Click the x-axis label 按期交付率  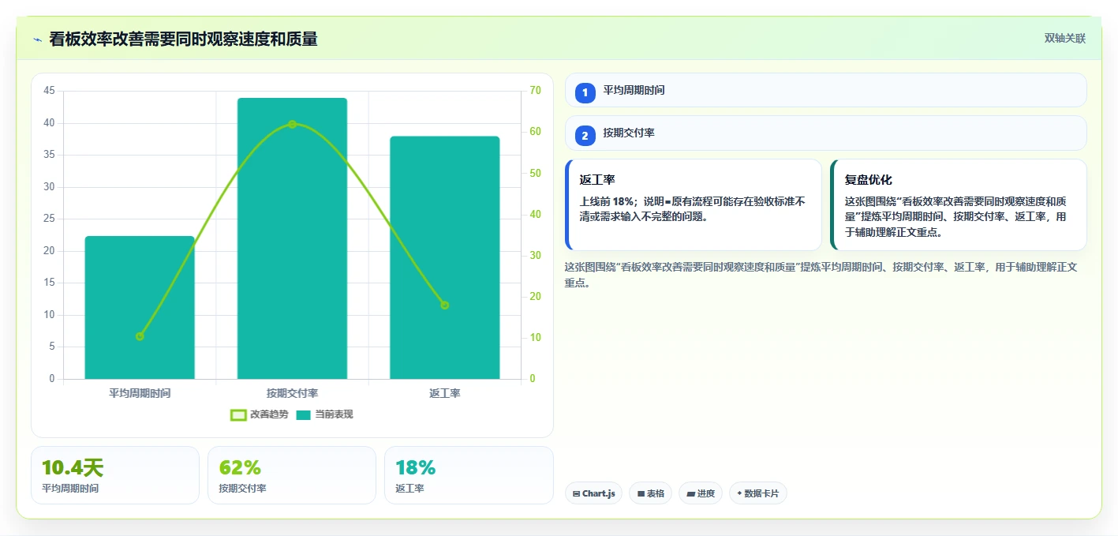292,392
